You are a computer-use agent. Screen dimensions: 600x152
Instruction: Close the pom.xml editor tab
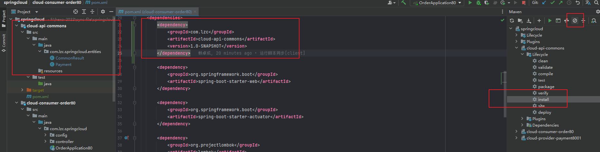pyautogui.click(x=195, y=12)
